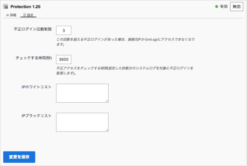Click the 有効 status text
The image size is (247, 166).
click(x=224, y=7)
